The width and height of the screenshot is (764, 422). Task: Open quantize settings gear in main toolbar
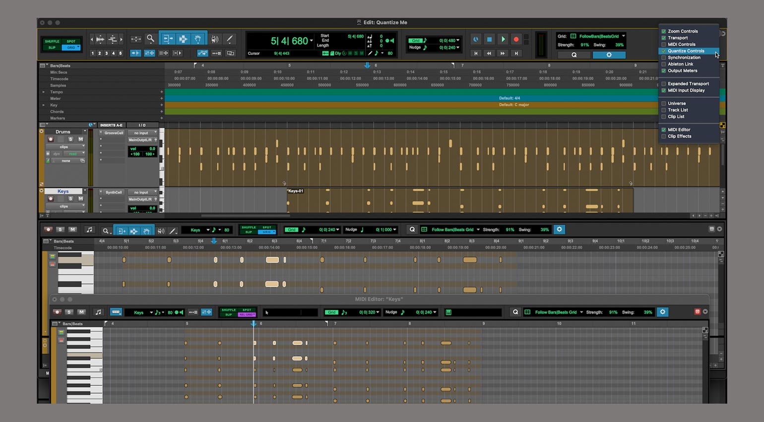(609, 55)
